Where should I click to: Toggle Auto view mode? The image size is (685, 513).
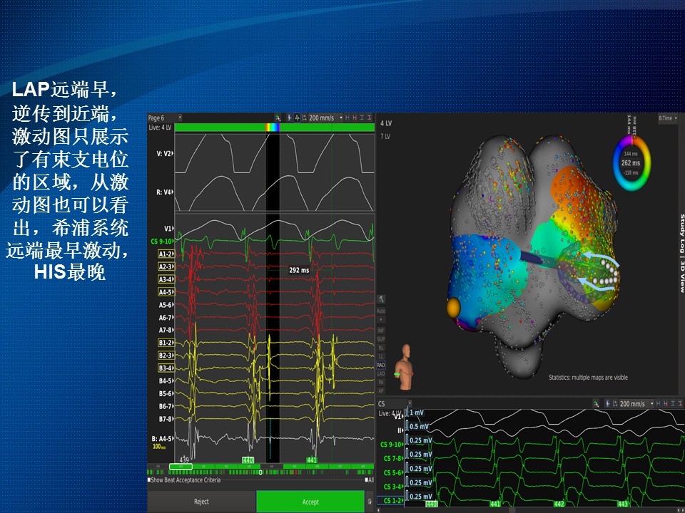(x=381, y=311)
